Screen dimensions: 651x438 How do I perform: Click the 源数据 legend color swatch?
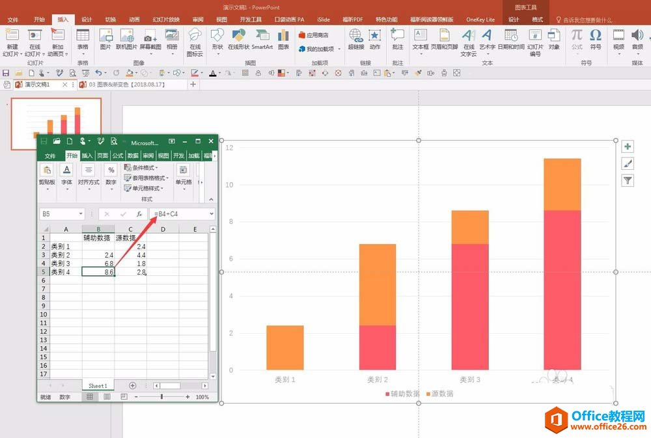[x=428, y=394]
